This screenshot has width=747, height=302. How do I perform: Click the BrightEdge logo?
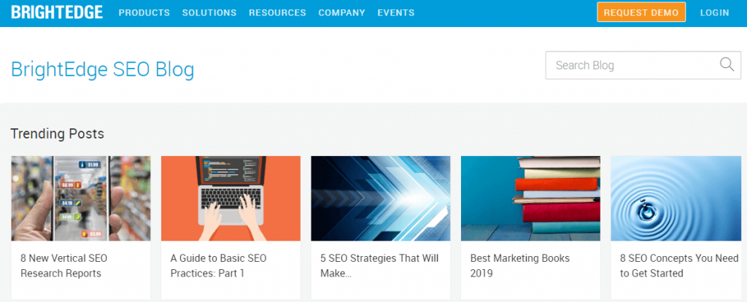pyautogui.click(x=57, y=12)
